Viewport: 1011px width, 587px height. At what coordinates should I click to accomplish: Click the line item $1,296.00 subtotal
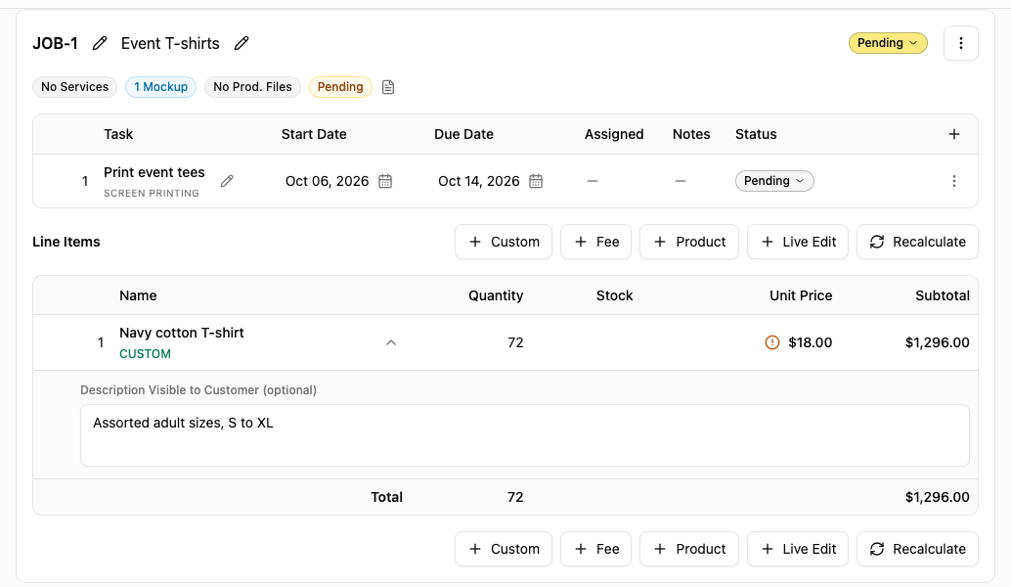point(937,342)
